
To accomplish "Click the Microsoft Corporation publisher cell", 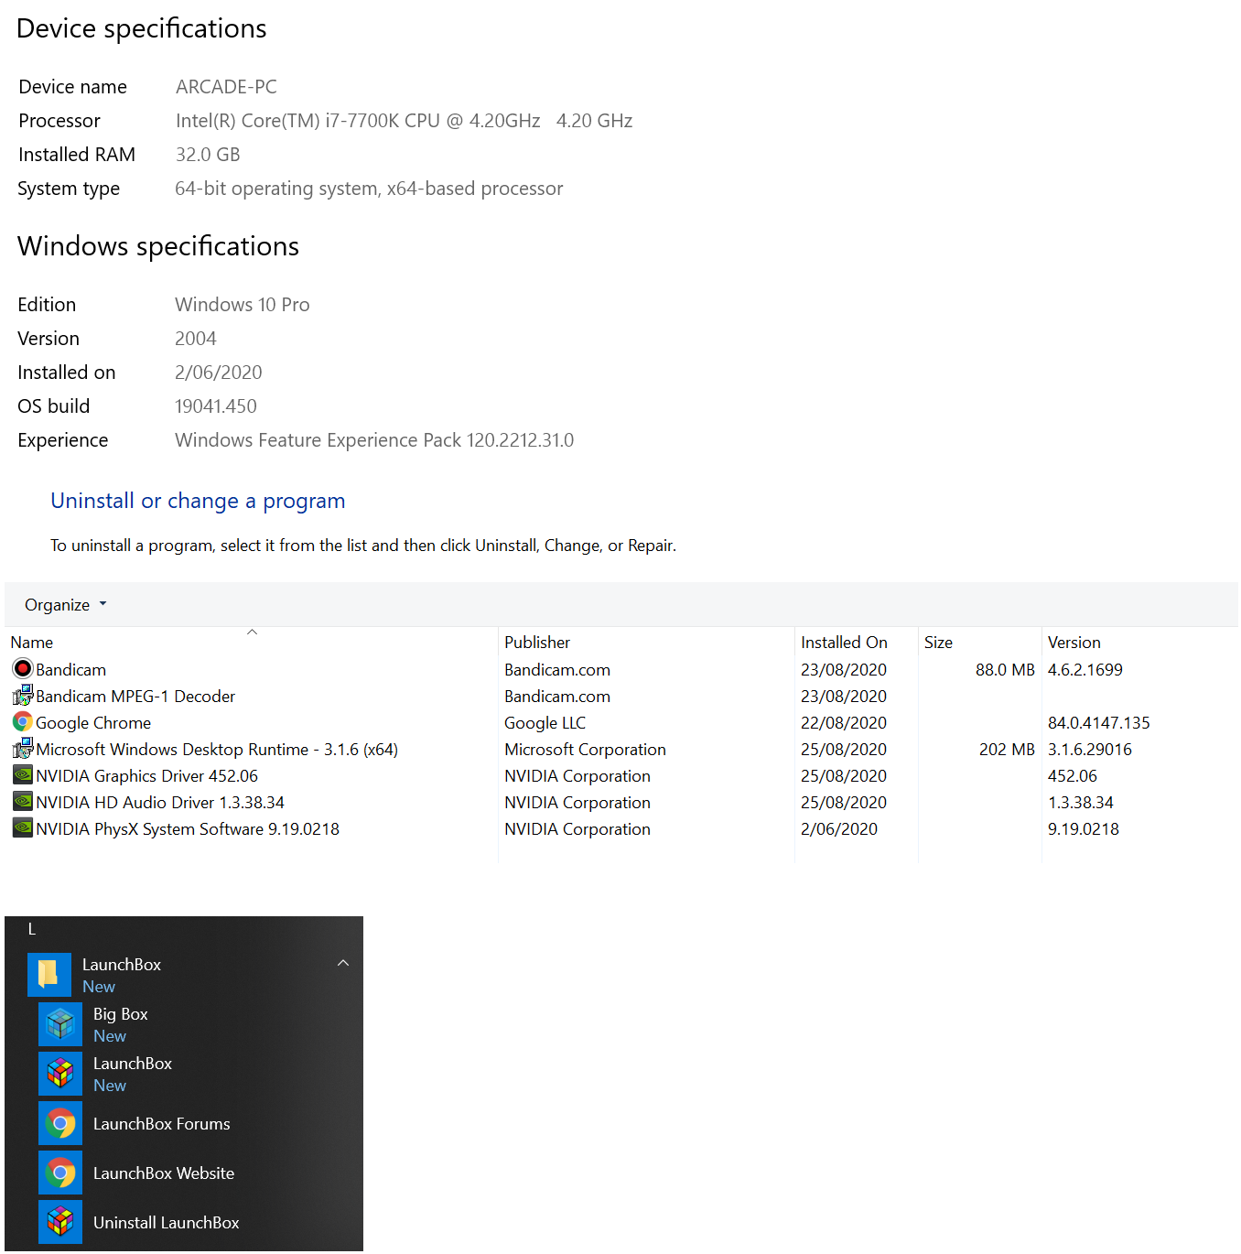I will pyautogui.click(x=585, y=749).
